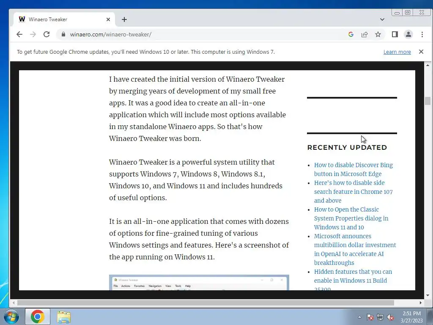Open 'How to Open the Classic System Properties' link
This screenshot has height=325, width=433.
tap(351, 218)
